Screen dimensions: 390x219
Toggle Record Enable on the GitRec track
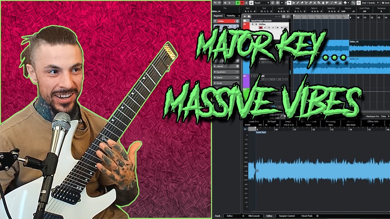261,28
